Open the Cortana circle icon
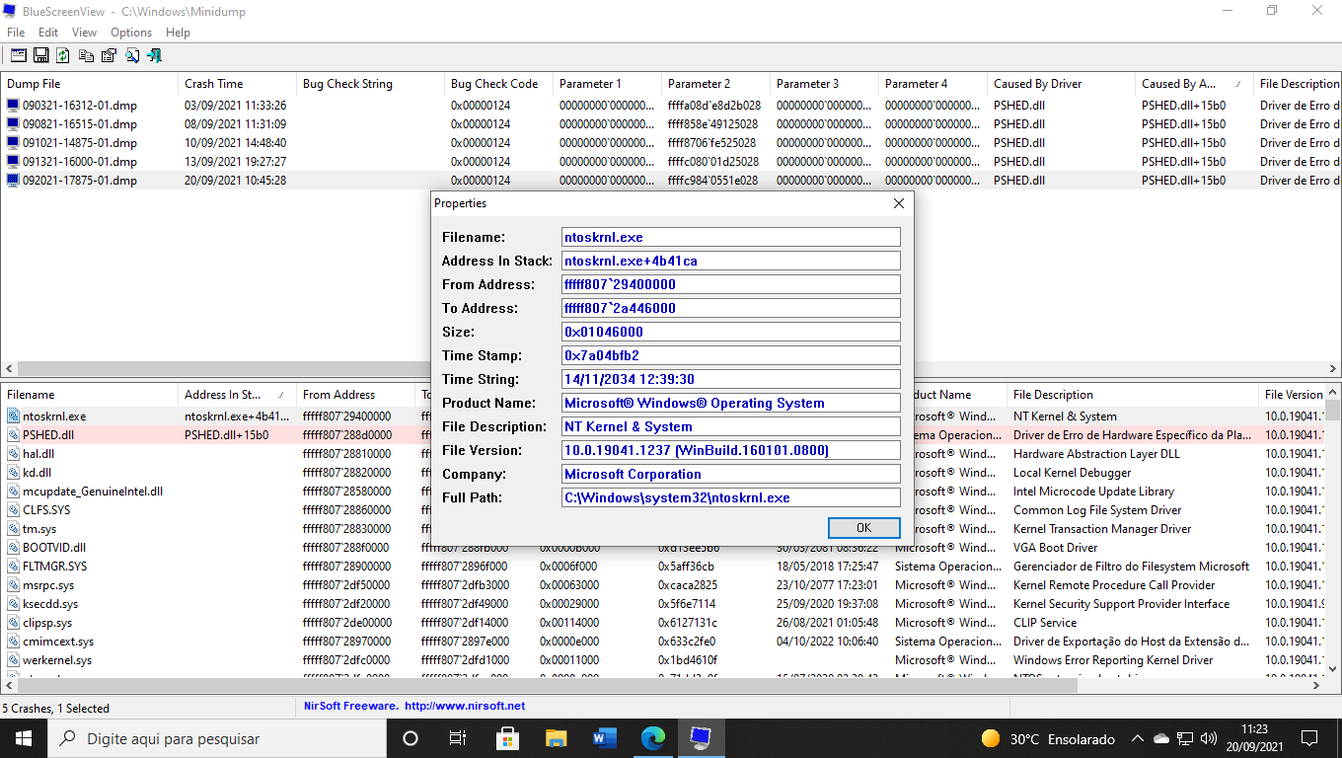Screen dimensions: 1342x758 (x=410, y=738)
